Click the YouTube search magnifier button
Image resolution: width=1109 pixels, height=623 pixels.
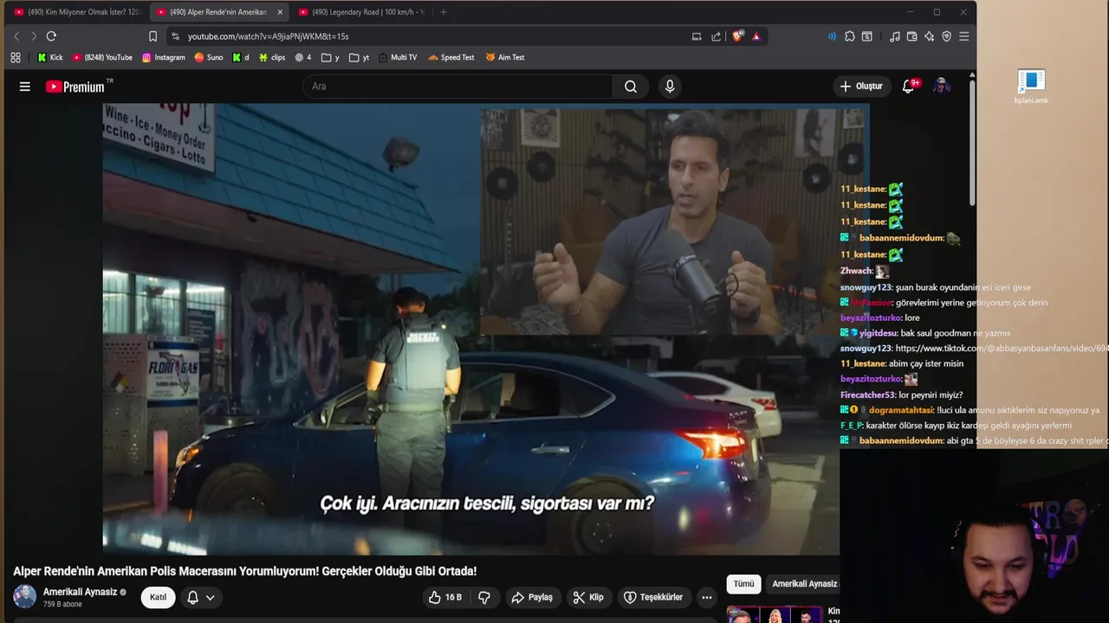(631, 87)
